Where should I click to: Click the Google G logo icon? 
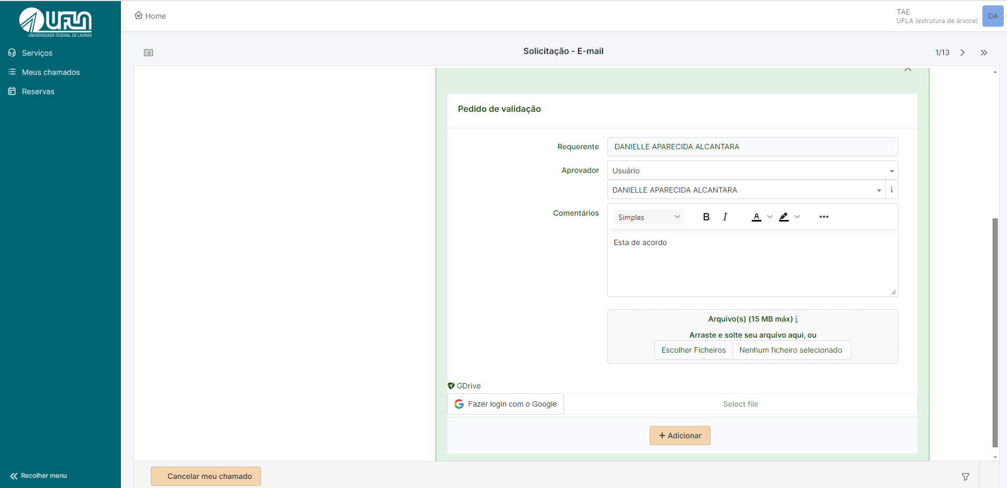[459, 404]
